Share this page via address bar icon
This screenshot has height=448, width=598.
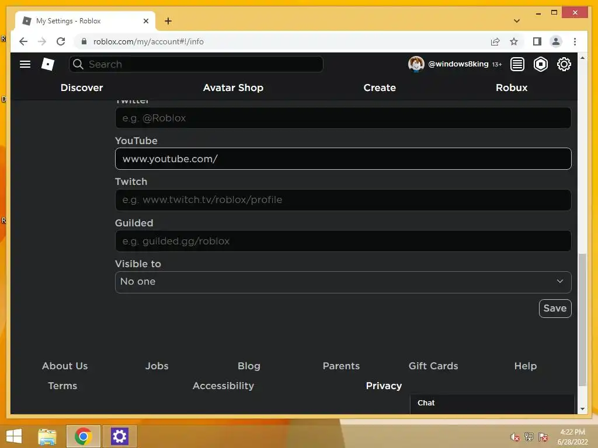point(495,41)
